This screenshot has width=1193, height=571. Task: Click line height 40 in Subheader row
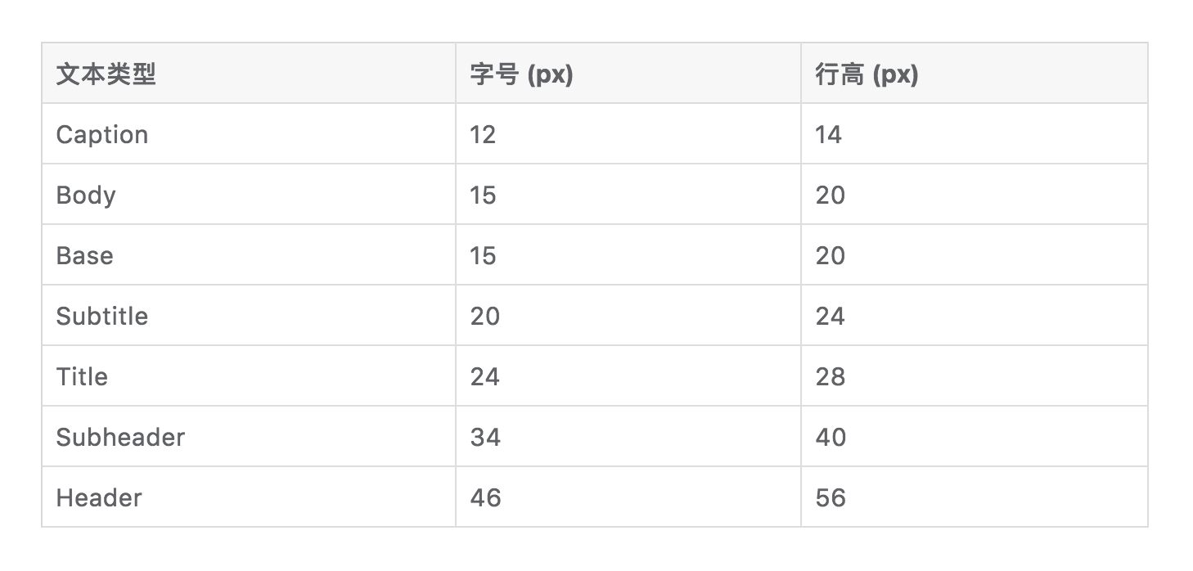tap(831, 438)
